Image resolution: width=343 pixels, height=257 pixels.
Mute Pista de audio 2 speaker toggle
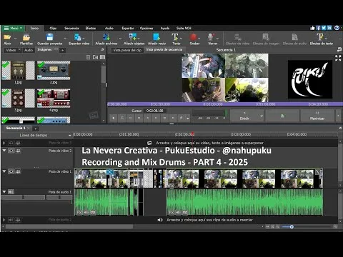(x=11, y=220)
